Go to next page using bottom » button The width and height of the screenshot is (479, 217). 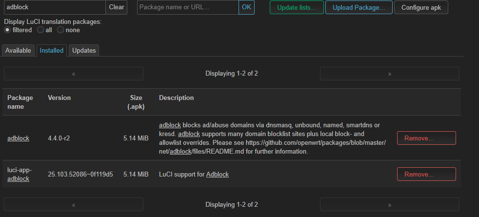[x=390, y=204]
